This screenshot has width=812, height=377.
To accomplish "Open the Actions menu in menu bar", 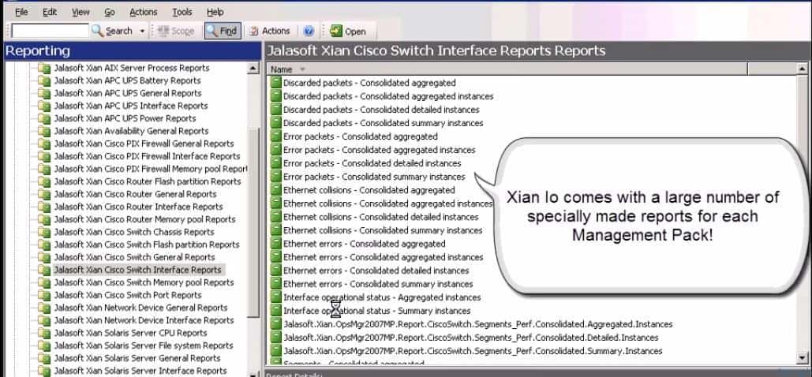I will 144,11.
